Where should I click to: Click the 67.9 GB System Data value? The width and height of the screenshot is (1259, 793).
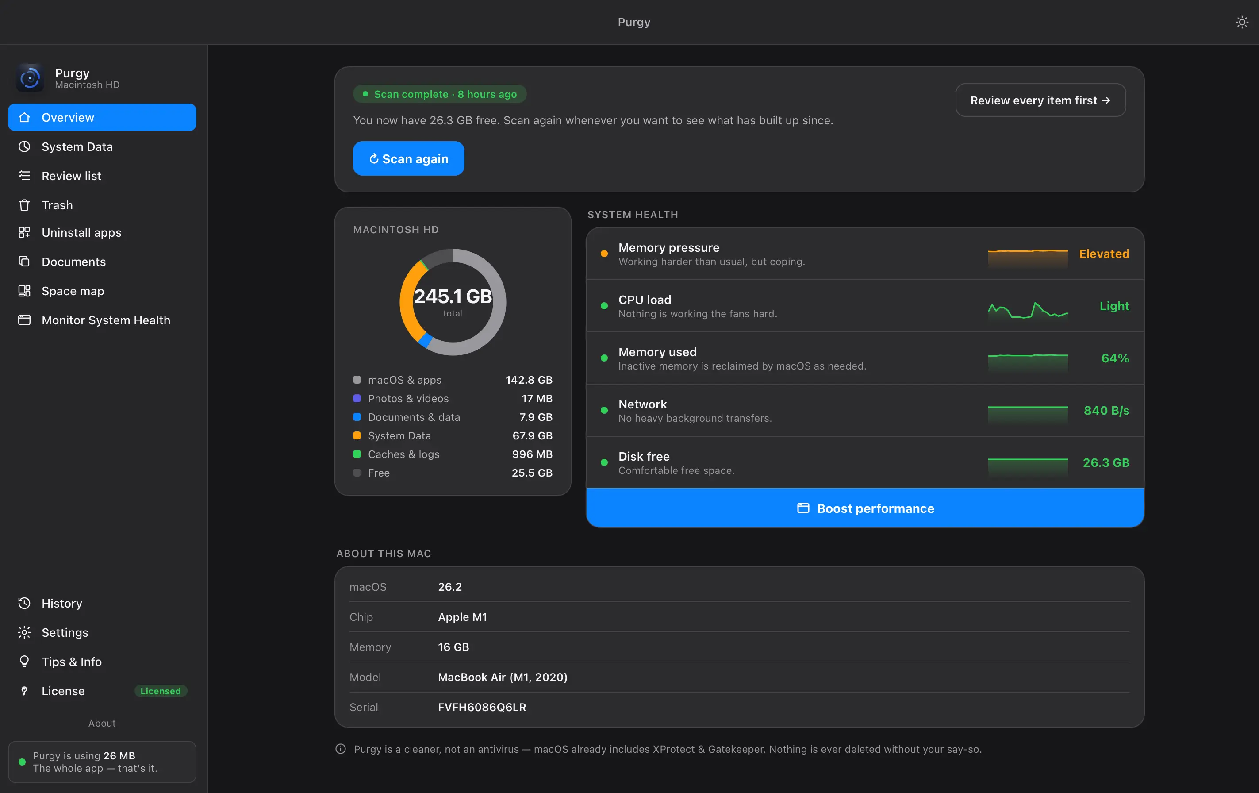(x=532, y=436)
